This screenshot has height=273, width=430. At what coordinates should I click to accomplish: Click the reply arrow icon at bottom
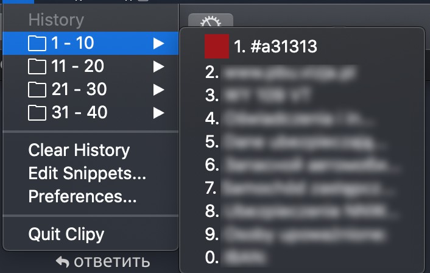63,262
